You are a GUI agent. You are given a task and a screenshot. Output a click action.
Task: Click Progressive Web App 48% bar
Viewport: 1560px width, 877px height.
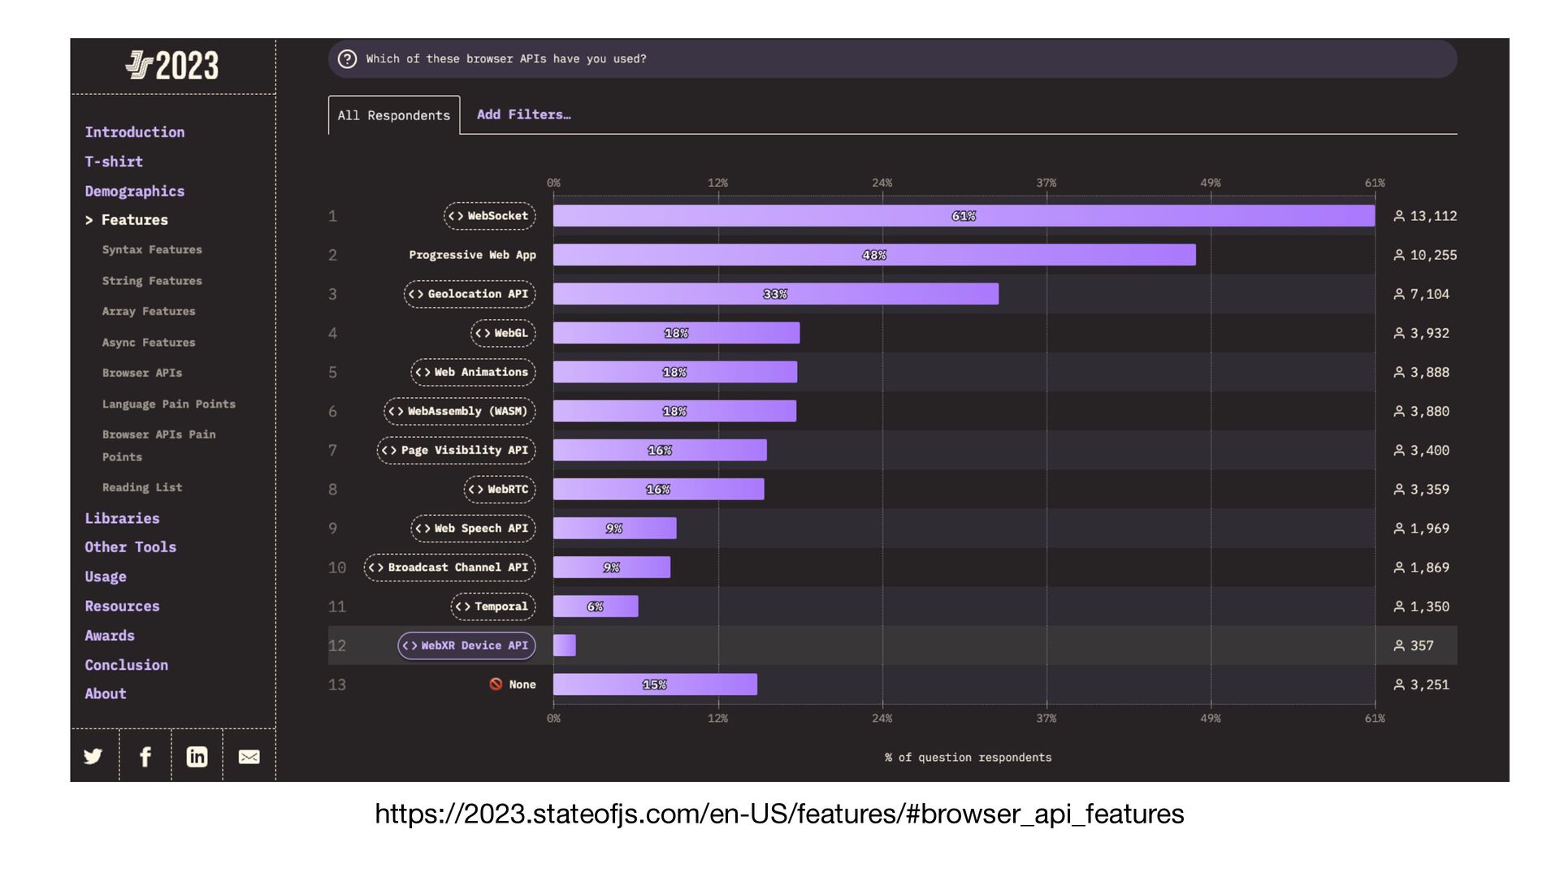point(873,255)
